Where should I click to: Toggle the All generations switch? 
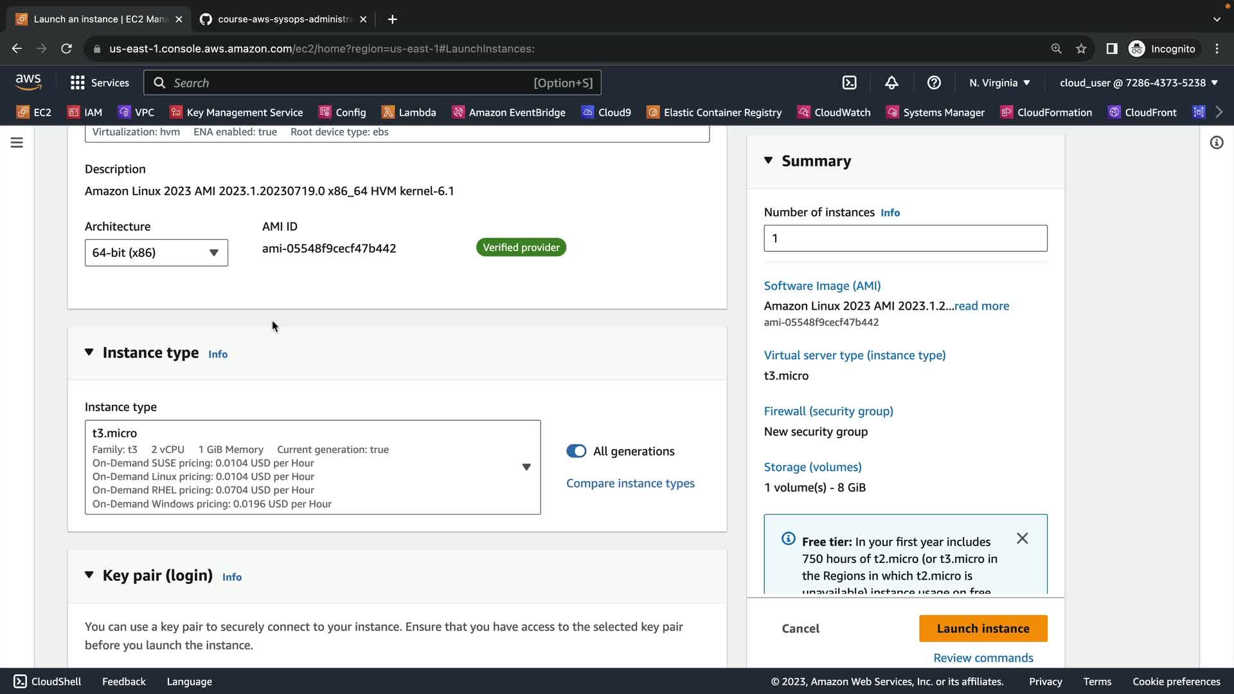pyautogui.click(x=576, y=451)
